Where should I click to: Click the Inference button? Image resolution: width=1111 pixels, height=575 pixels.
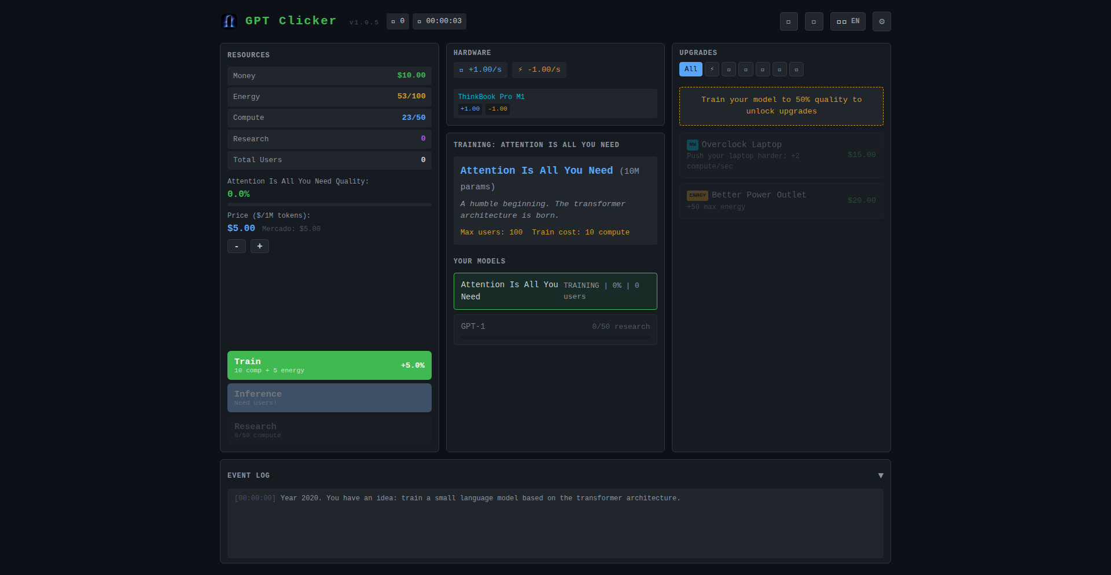click(x=329, y=398)
